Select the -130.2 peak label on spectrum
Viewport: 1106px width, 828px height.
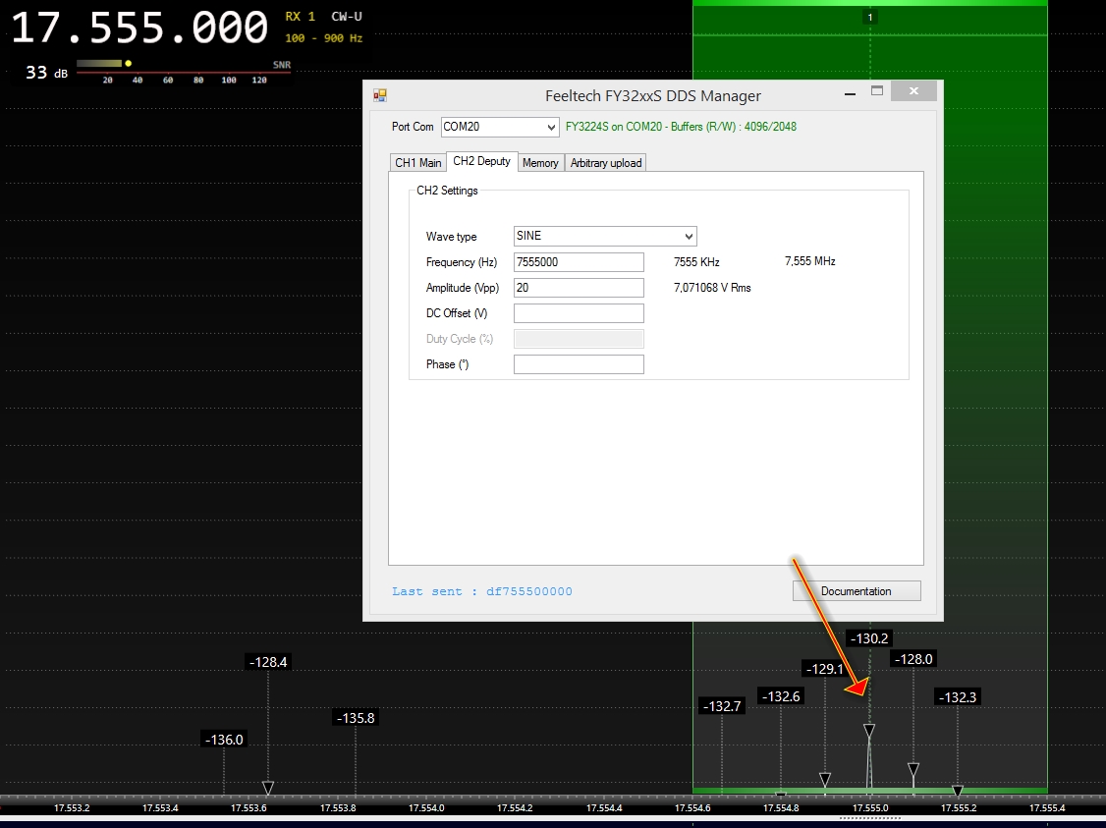(x=869, y=638)
